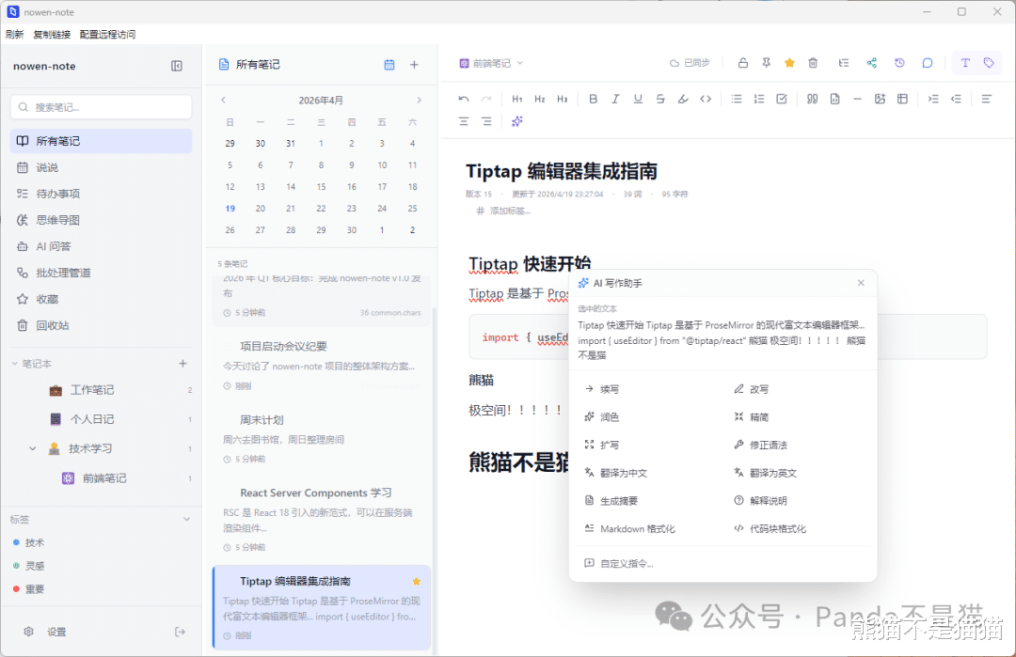Insert a bullet list
The width and height of the screenshot is (1016, 657).
[x=737, y=99]
